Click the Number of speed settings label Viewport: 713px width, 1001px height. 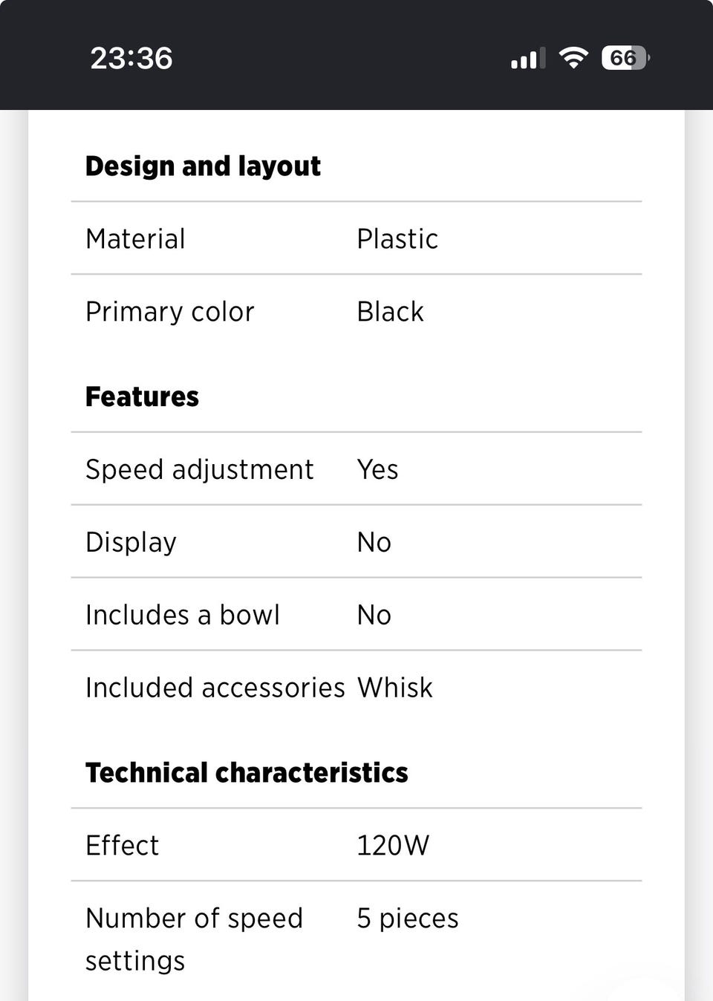coord(194,939)
